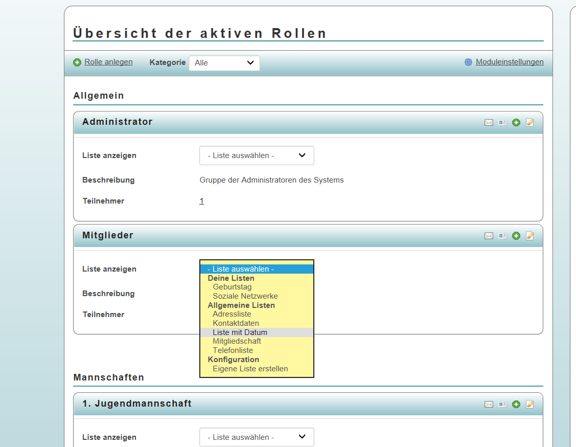Open the Moduleinstellungen link
Screen dimensions: 576x447
coord(509,62)
